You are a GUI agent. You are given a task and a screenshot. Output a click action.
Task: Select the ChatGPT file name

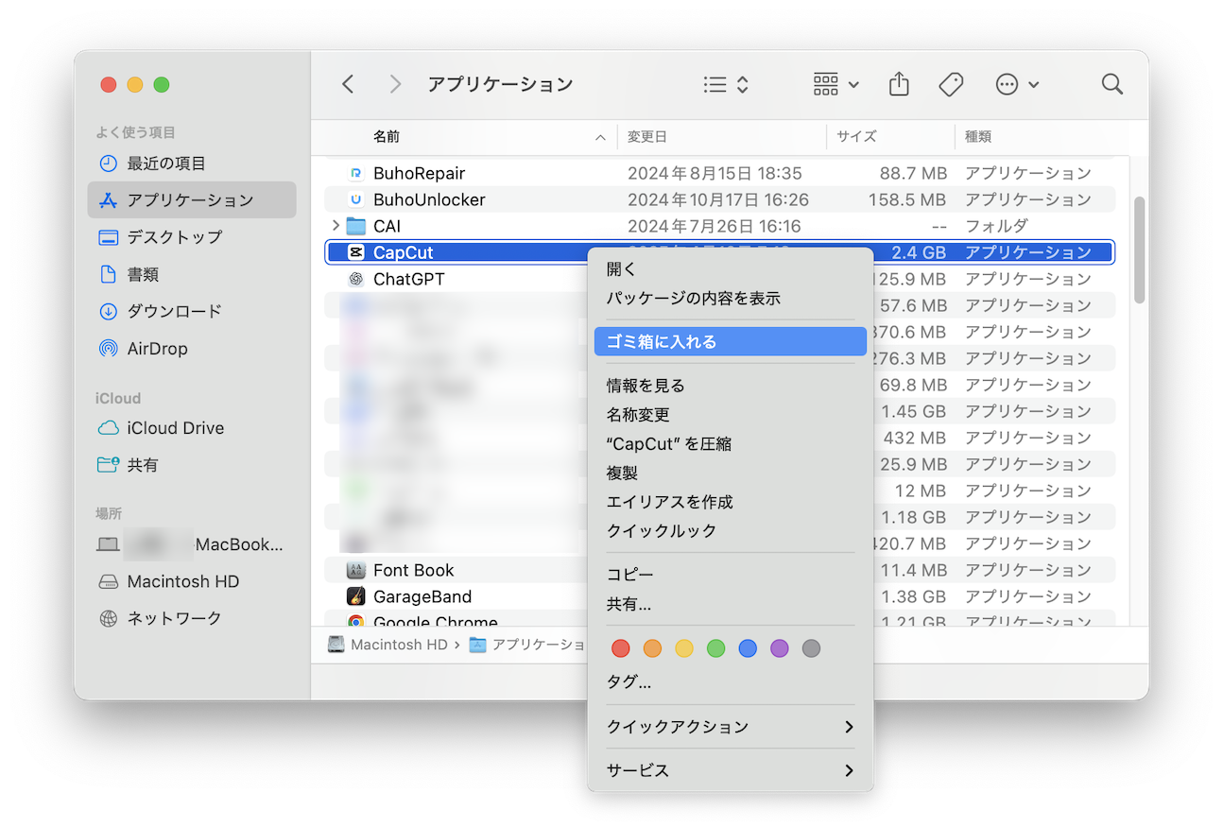pyautogui.click(x=408, y=279)
